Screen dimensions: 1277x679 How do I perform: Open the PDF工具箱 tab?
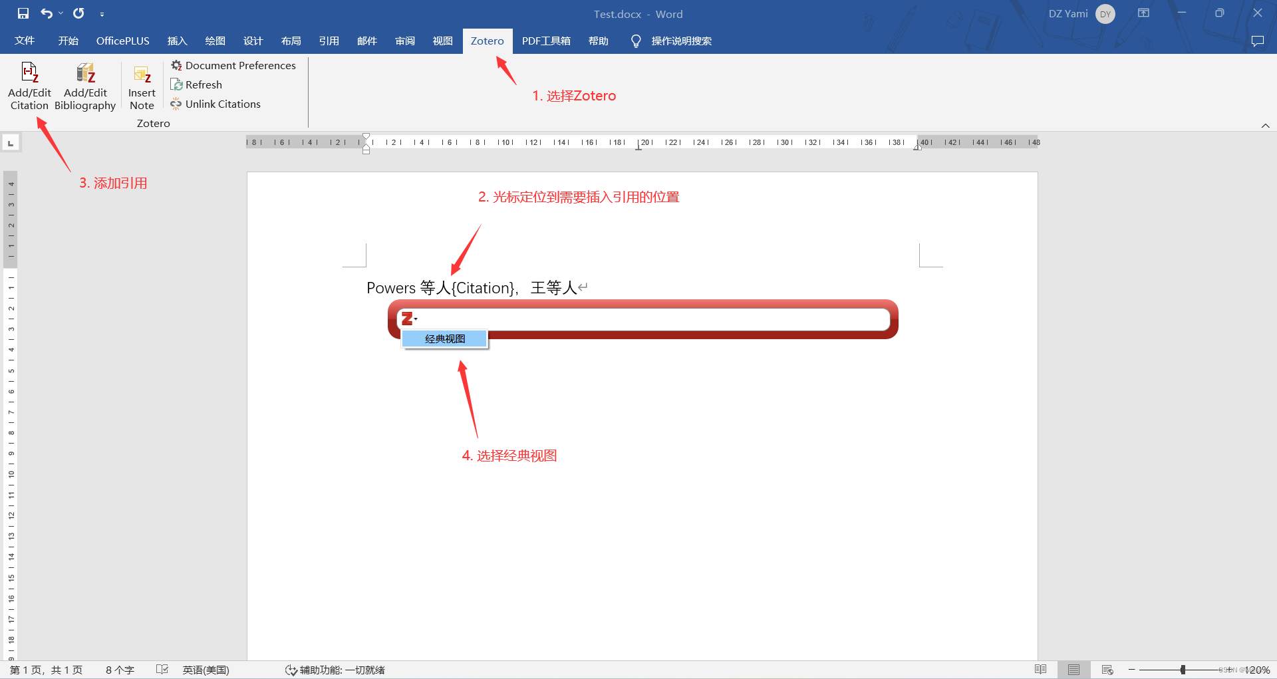pyautogui.click(x=546, y=41)
